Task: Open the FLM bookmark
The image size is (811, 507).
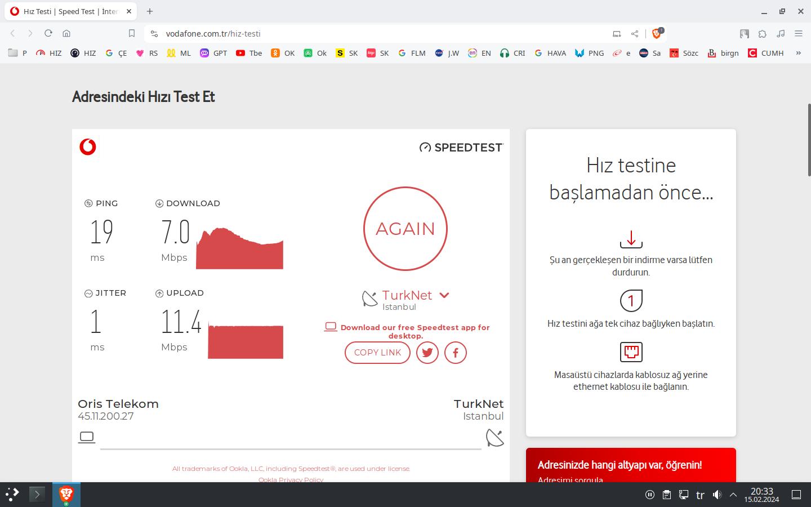Action: tap(412, 53)
